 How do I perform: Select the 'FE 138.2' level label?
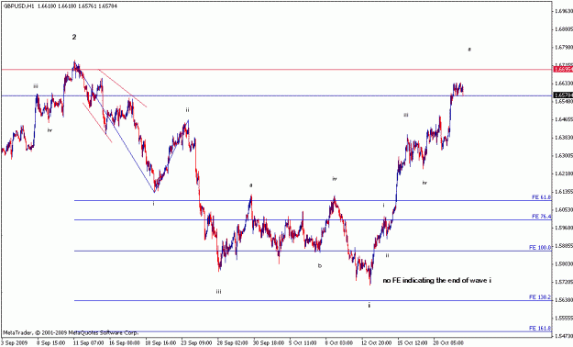click(540, 297)
